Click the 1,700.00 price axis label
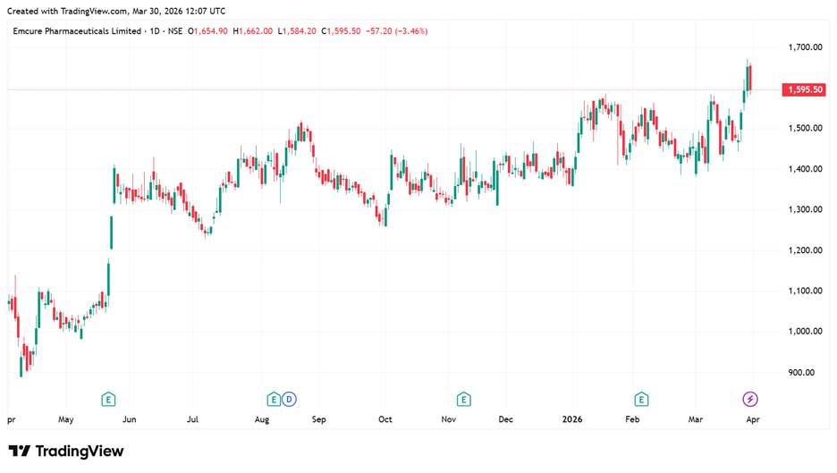Viewport: 837px width, 473px height. [x=806, y=47]
